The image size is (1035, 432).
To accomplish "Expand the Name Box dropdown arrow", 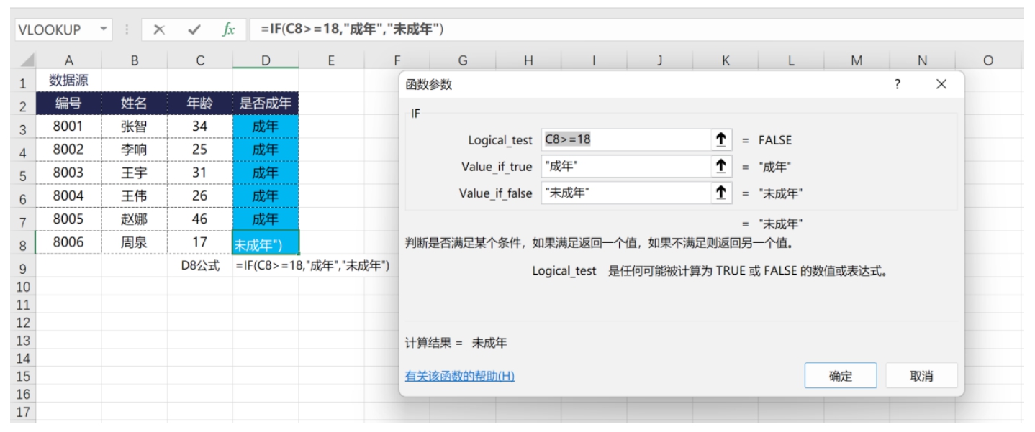I will tap(103, 29).
